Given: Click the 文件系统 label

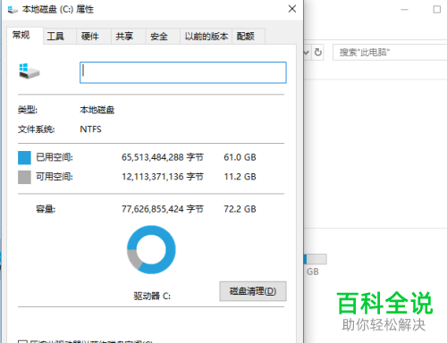Looking at the screenshot, I should tap(37, 130).
